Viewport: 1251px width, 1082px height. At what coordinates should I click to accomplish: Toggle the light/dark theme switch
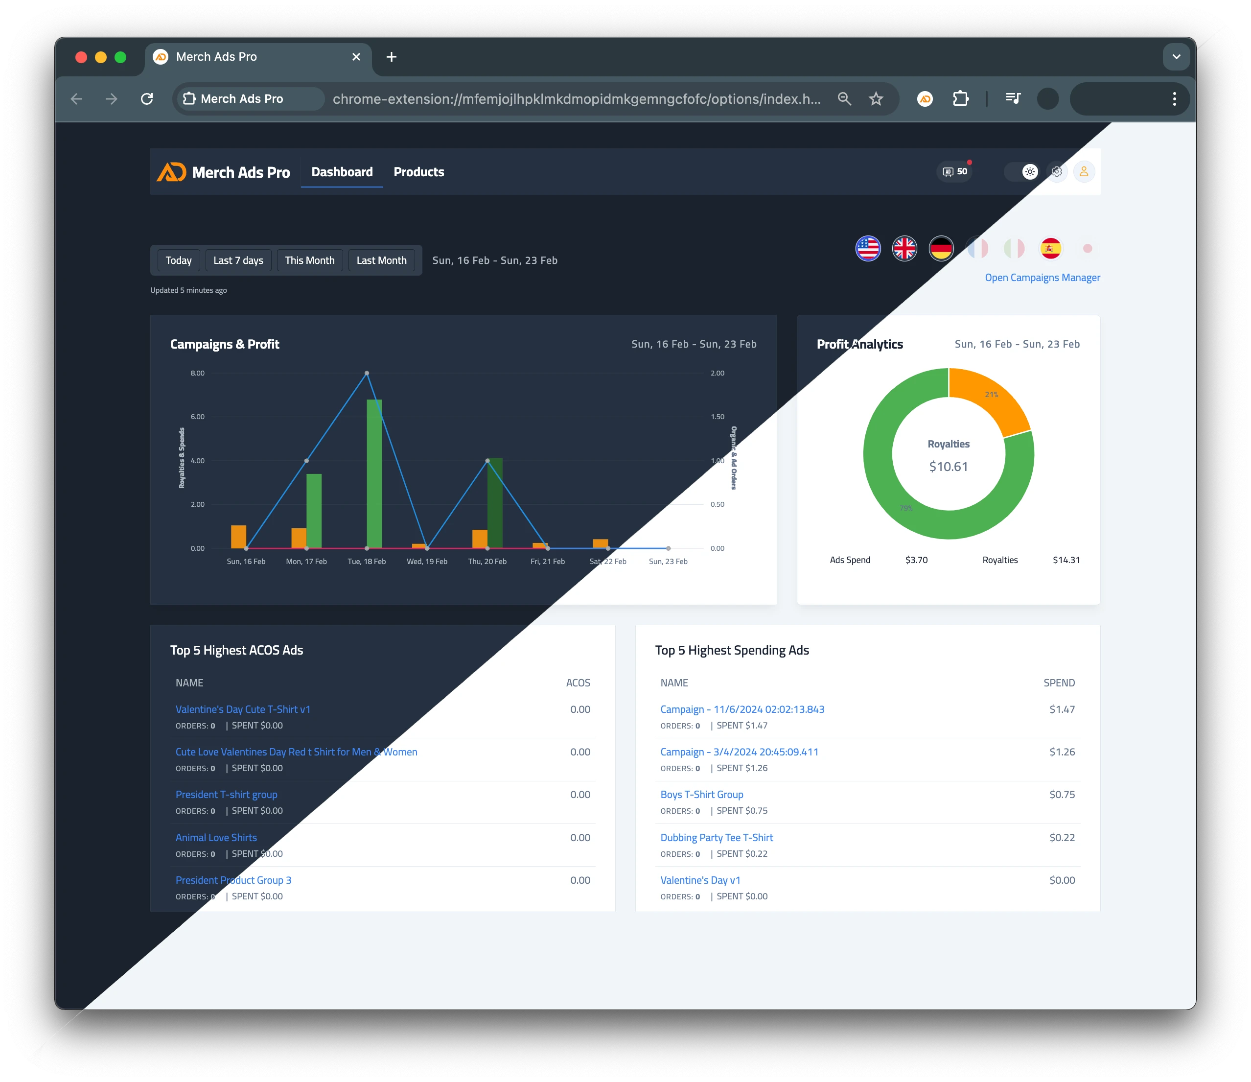coord(1021,171)
